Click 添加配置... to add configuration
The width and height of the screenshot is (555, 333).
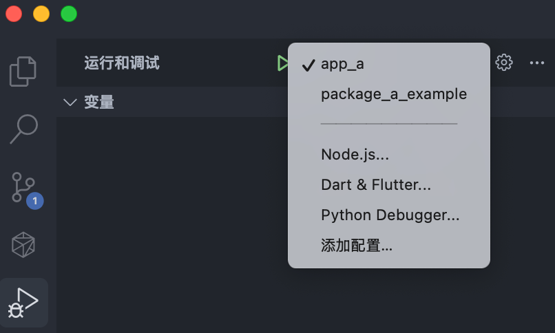[x=357, y=246]
